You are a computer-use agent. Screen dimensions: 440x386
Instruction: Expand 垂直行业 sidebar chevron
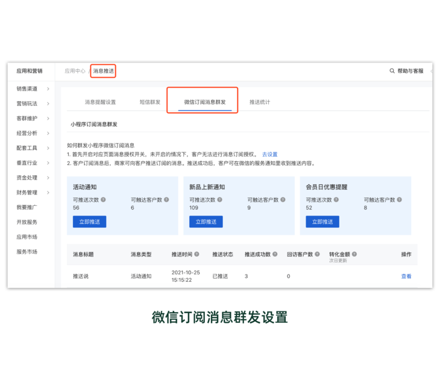coord(48,163)
